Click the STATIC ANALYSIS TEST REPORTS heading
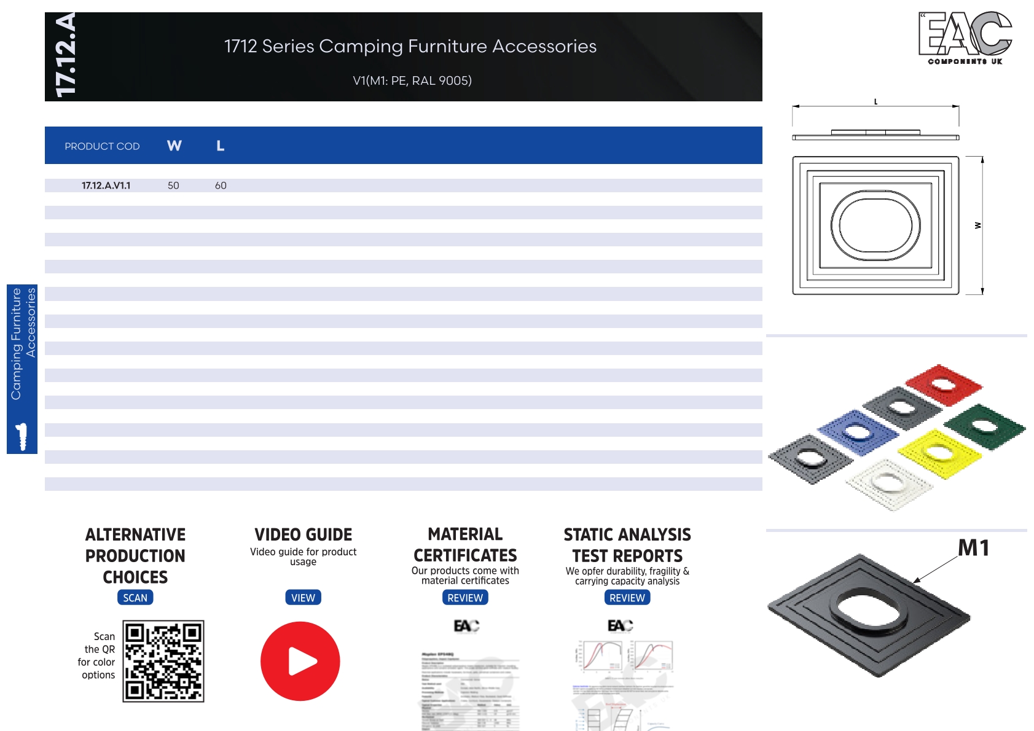This screenshot has height=731, width=1034. click(x=627, y=545)
